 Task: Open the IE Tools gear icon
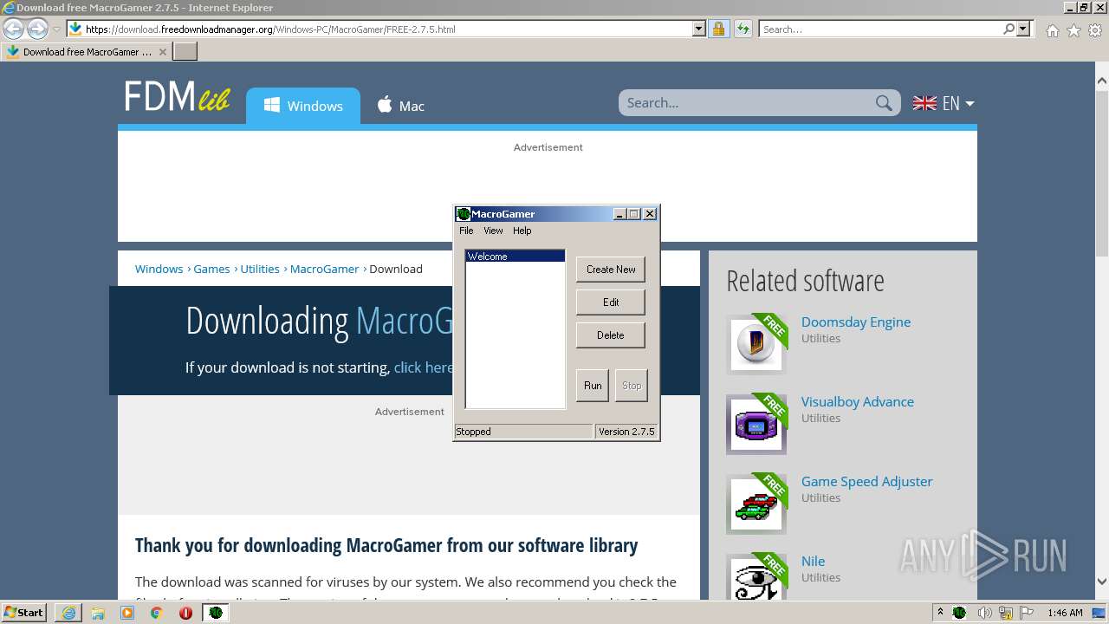1095,30
